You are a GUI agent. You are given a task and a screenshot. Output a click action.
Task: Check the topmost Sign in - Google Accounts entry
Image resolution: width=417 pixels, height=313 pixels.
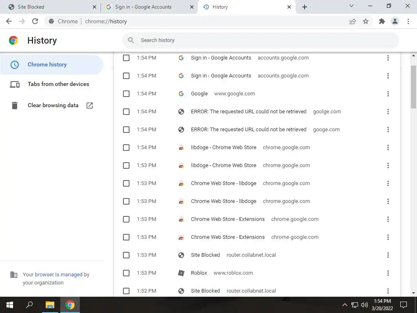(126, 58)
